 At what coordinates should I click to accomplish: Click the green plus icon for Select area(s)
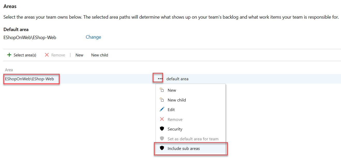9,55
